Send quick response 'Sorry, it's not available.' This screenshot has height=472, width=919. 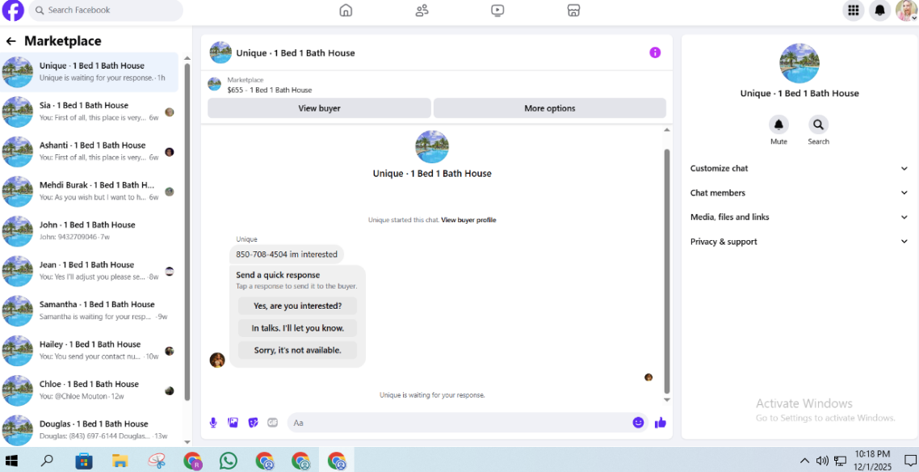(297, 351)
